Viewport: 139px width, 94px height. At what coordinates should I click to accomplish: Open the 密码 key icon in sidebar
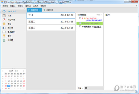(4, 36)
